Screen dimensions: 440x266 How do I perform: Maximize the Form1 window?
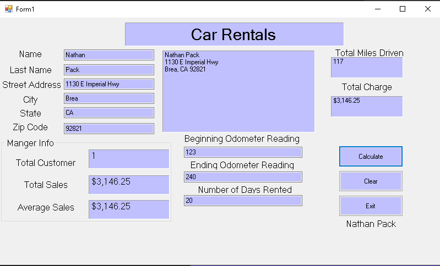[x=403, y=9]
